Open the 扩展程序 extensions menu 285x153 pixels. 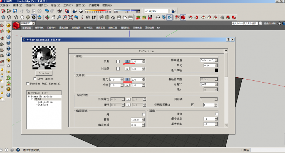(94, 5)
